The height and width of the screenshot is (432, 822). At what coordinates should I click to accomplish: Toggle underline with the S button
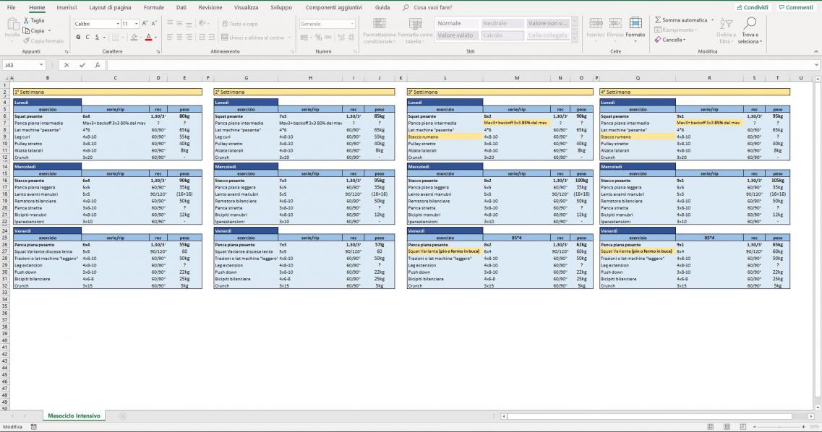pyautogui.click(x=97, y=37)
